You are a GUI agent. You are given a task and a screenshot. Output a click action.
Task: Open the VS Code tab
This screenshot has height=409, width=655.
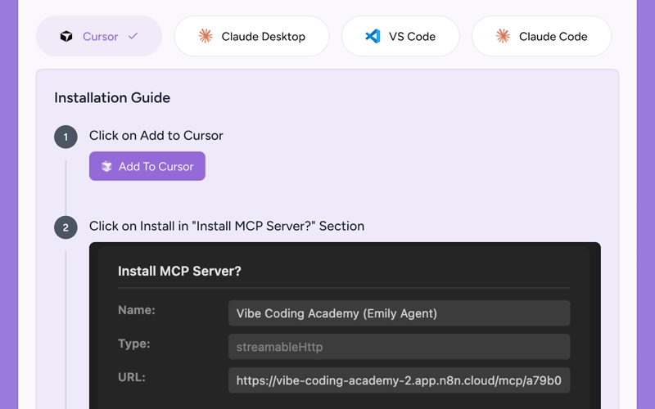400,36
